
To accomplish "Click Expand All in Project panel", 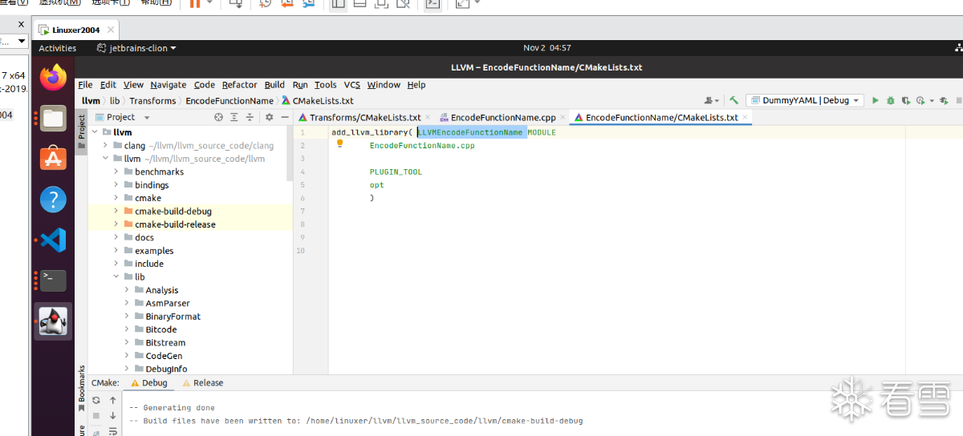I will click(x=234, y=117).
